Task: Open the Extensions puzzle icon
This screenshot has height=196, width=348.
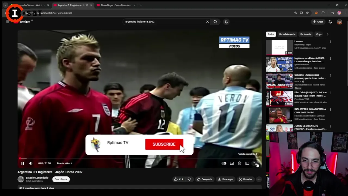Action: (x=323, y=13)
